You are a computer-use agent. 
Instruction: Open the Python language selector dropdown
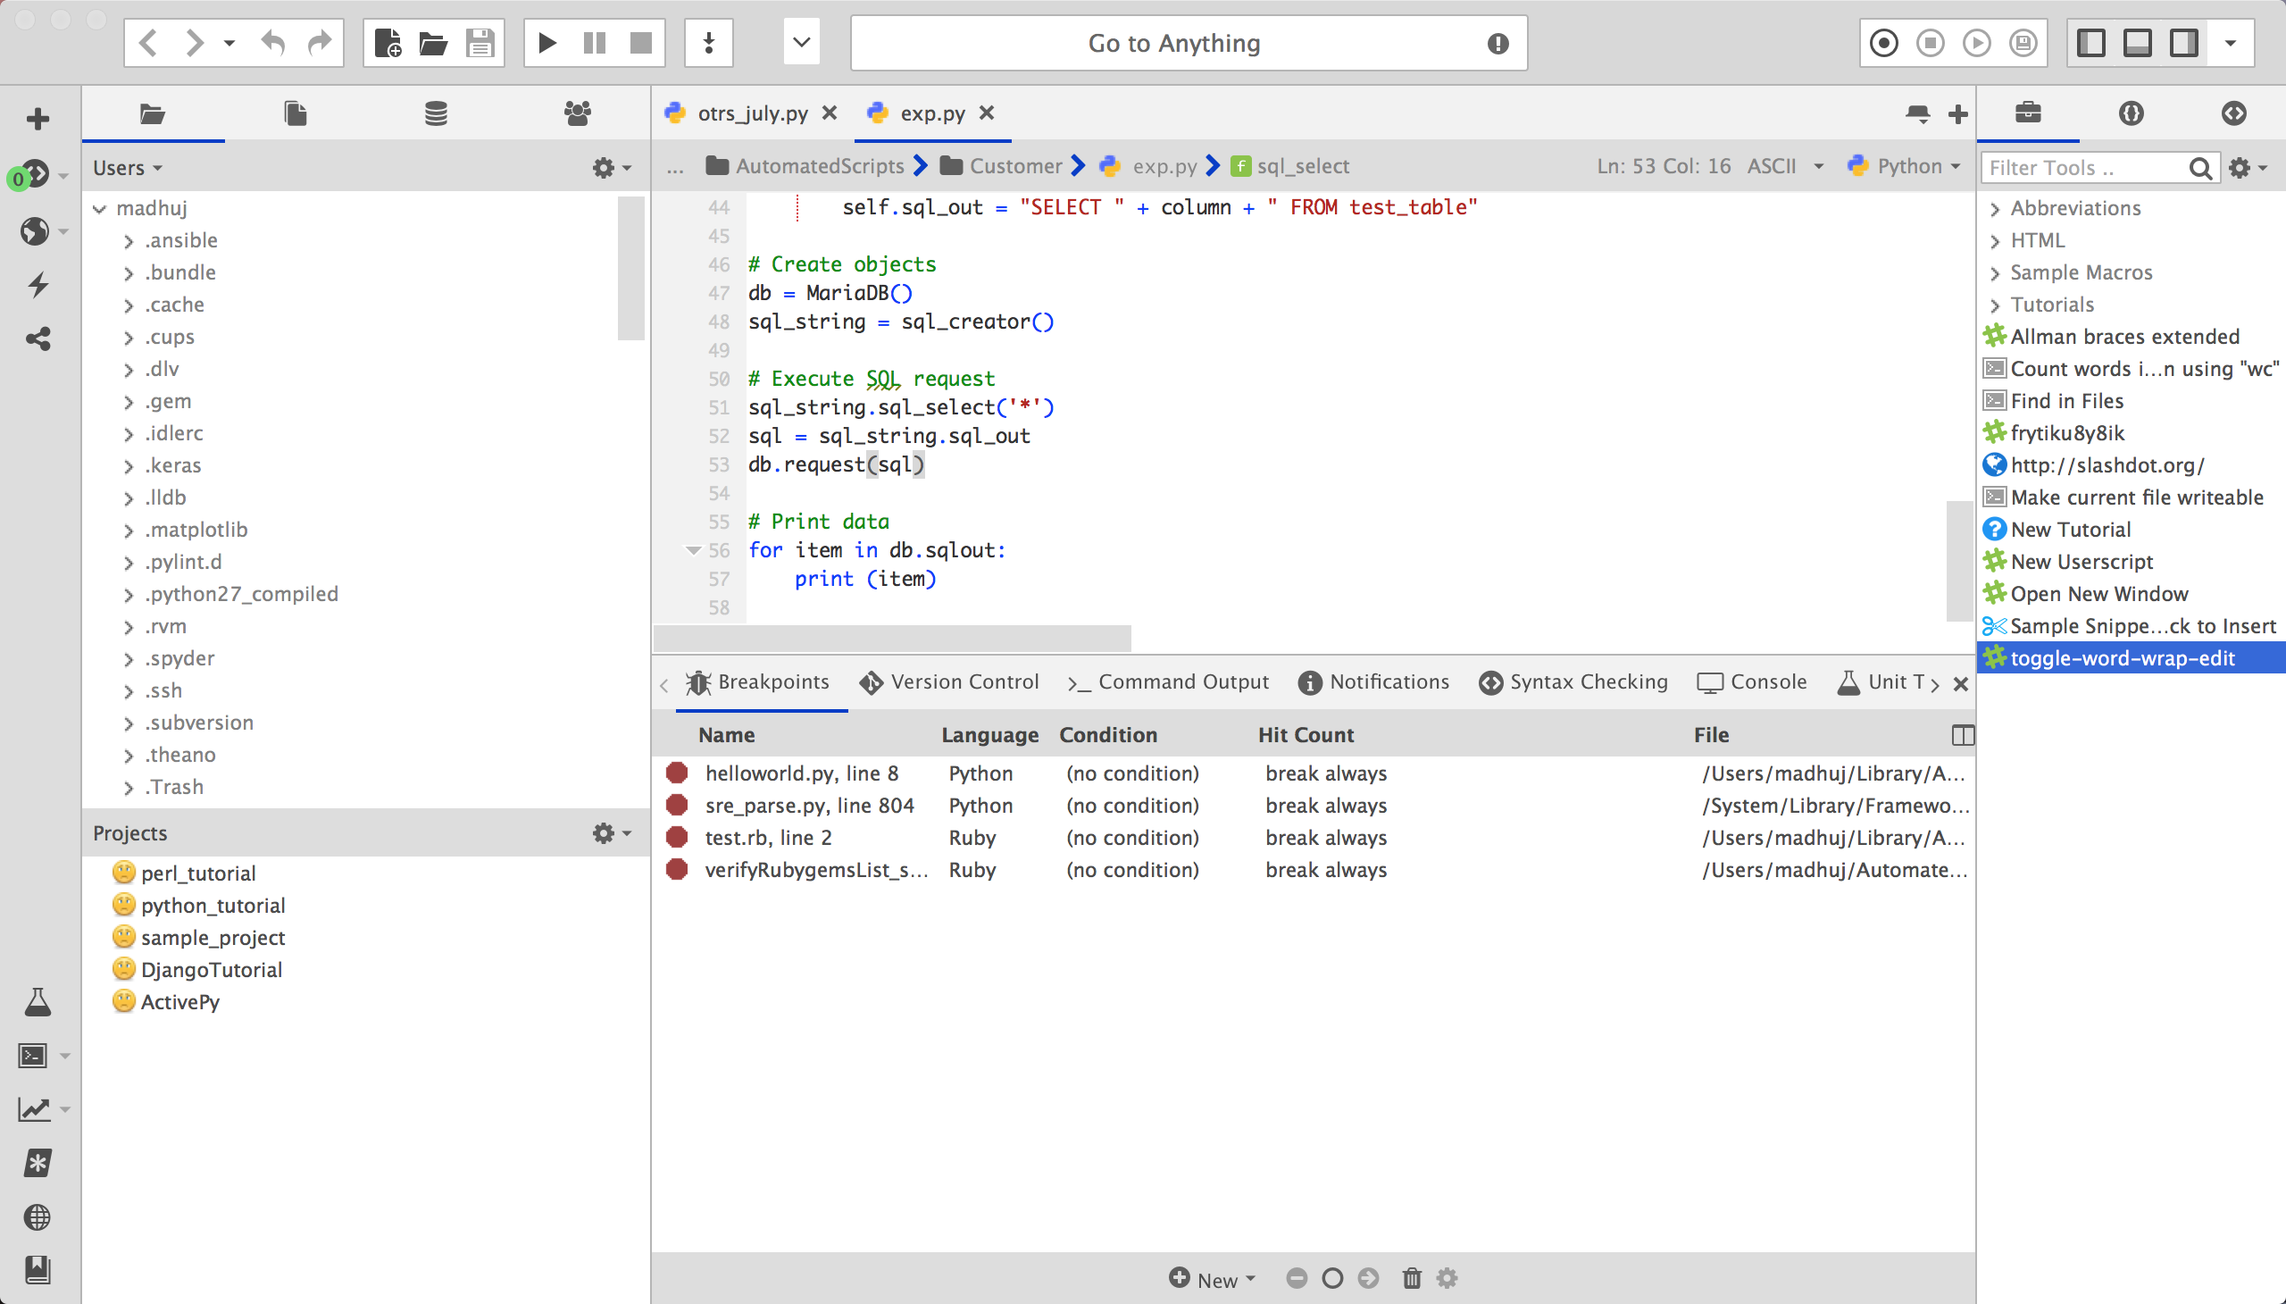(x=1904, y=166)
